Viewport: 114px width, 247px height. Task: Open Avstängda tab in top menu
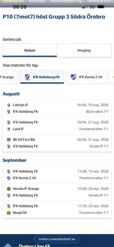point(37,1)
